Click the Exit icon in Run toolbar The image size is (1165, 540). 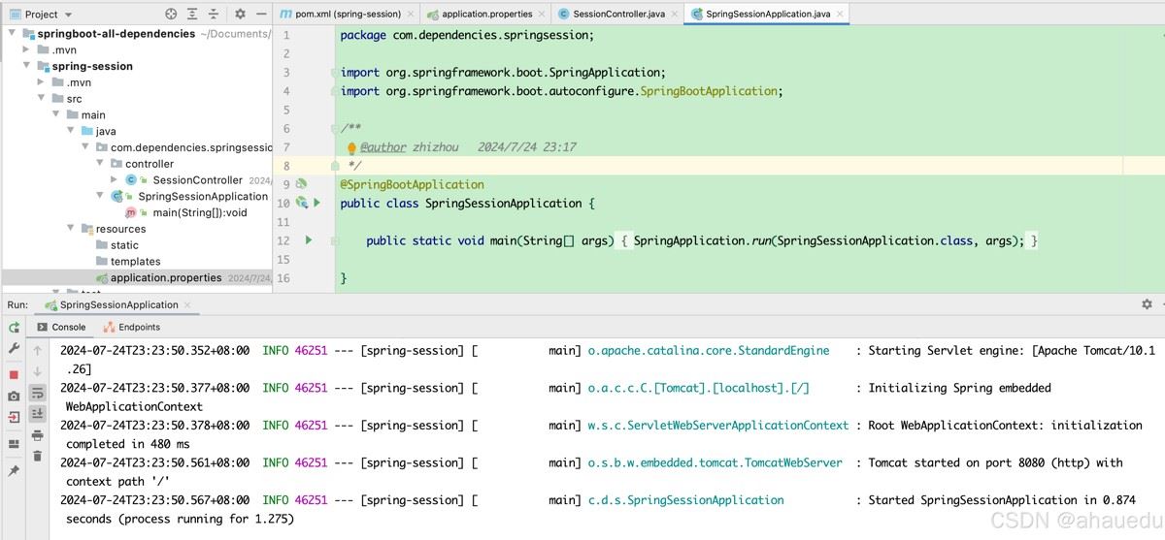(14, 418)
